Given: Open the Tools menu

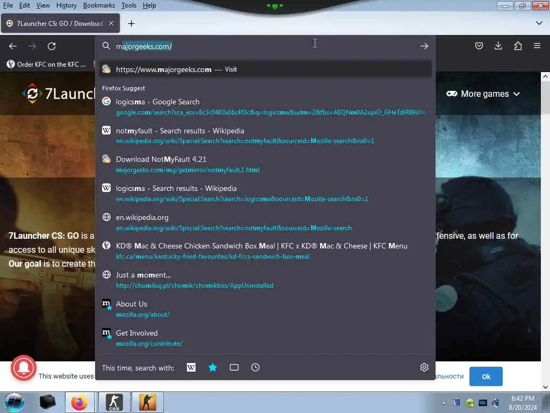Looking at the screenshot, I should point(129,5).
